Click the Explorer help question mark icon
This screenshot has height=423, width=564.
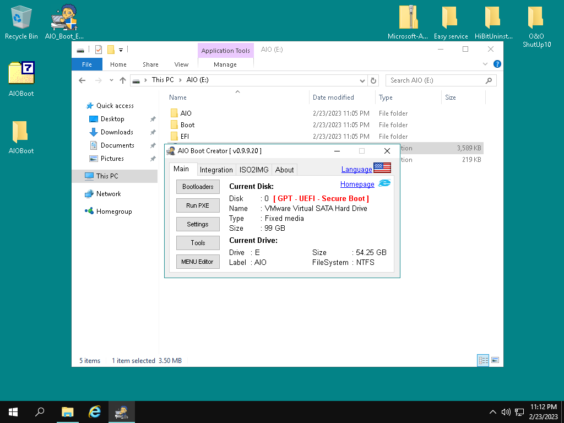[497, 64]
